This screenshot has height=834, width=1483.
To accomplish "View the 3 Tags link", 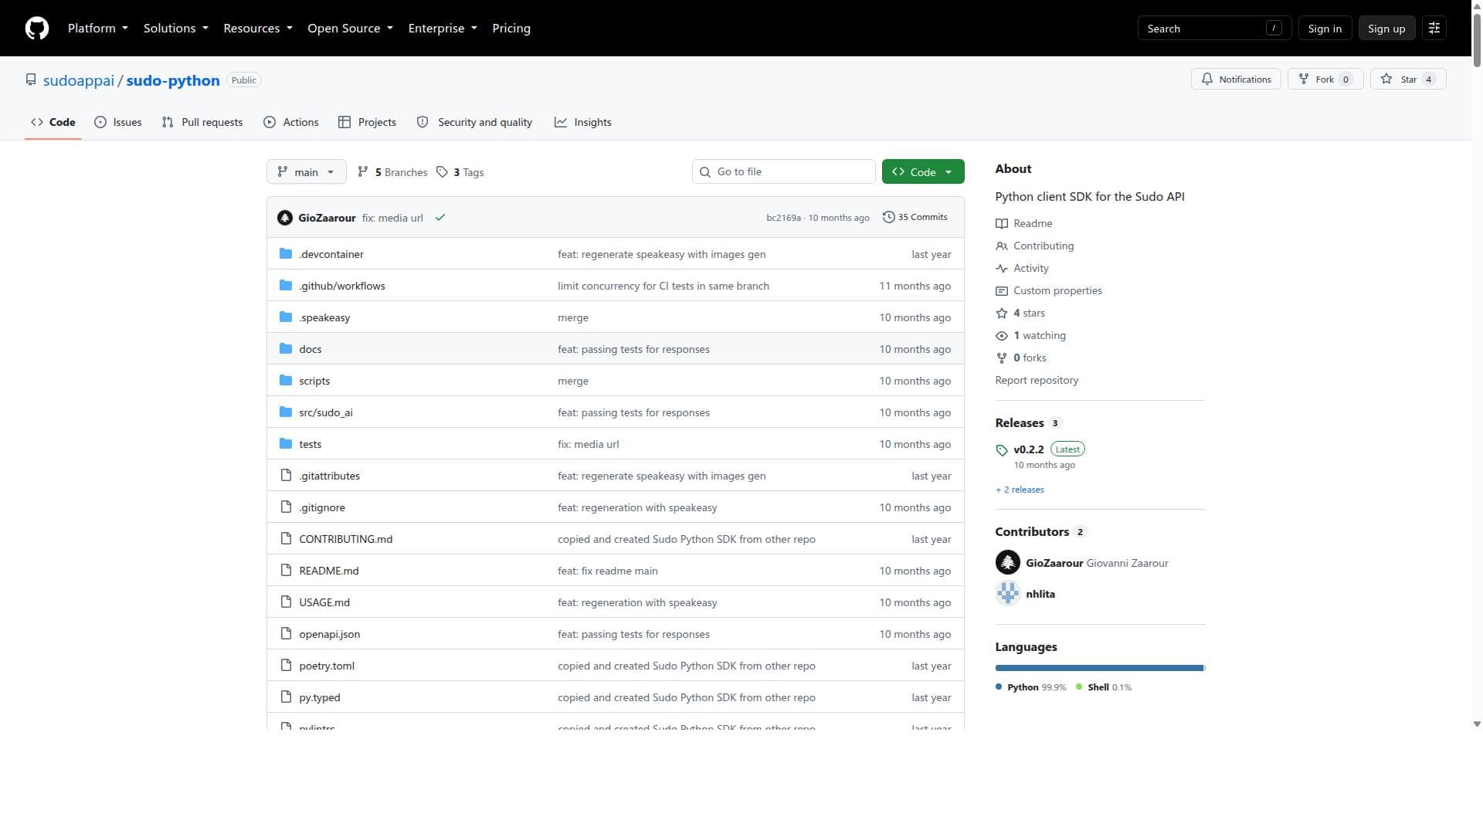I will point(460,172).
